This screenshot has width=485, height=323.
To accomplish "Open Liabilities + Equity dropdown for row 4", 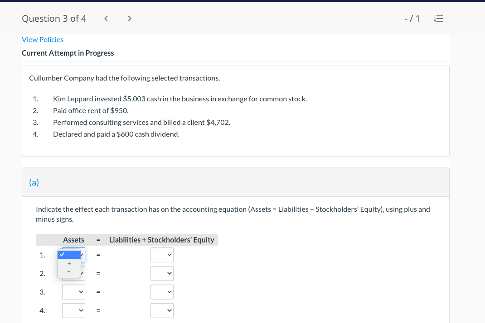I will point(162,310).
